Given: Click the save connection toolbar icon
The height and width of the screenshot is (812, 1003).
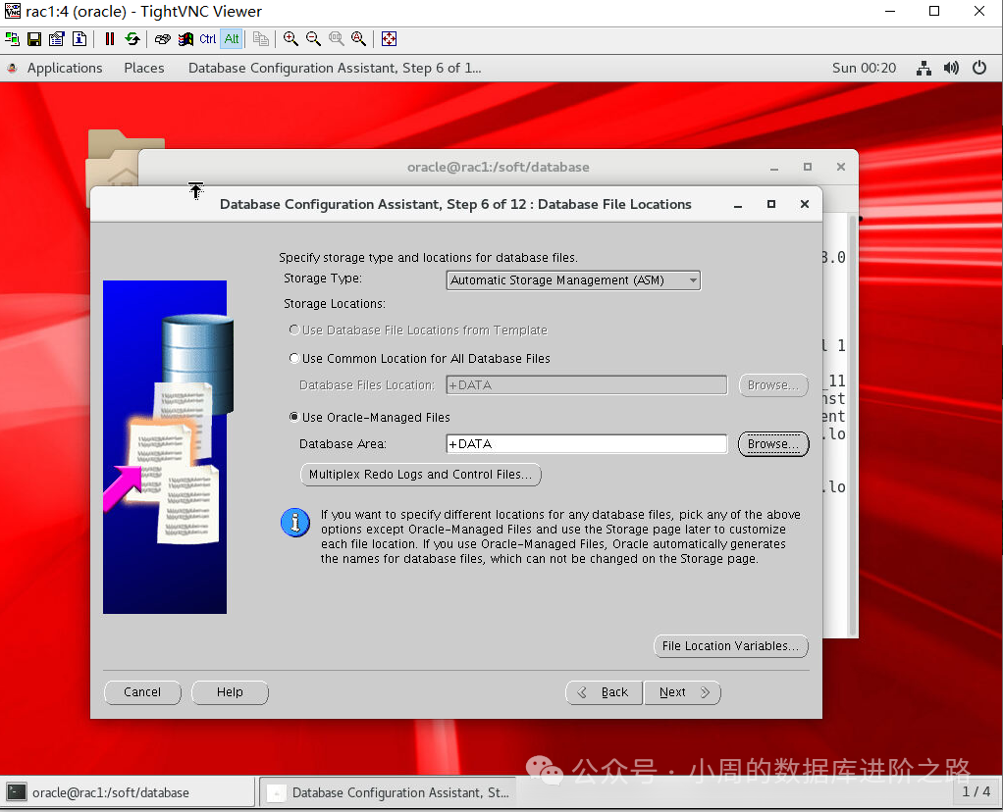Looking at the screenshot, I should (34, 39).
